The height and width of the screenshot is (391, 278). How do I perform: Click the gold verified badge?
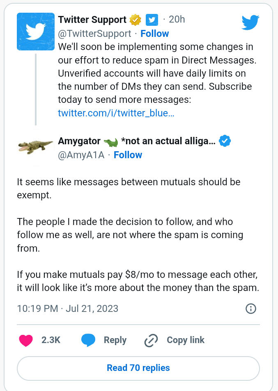tap(135, 20)
